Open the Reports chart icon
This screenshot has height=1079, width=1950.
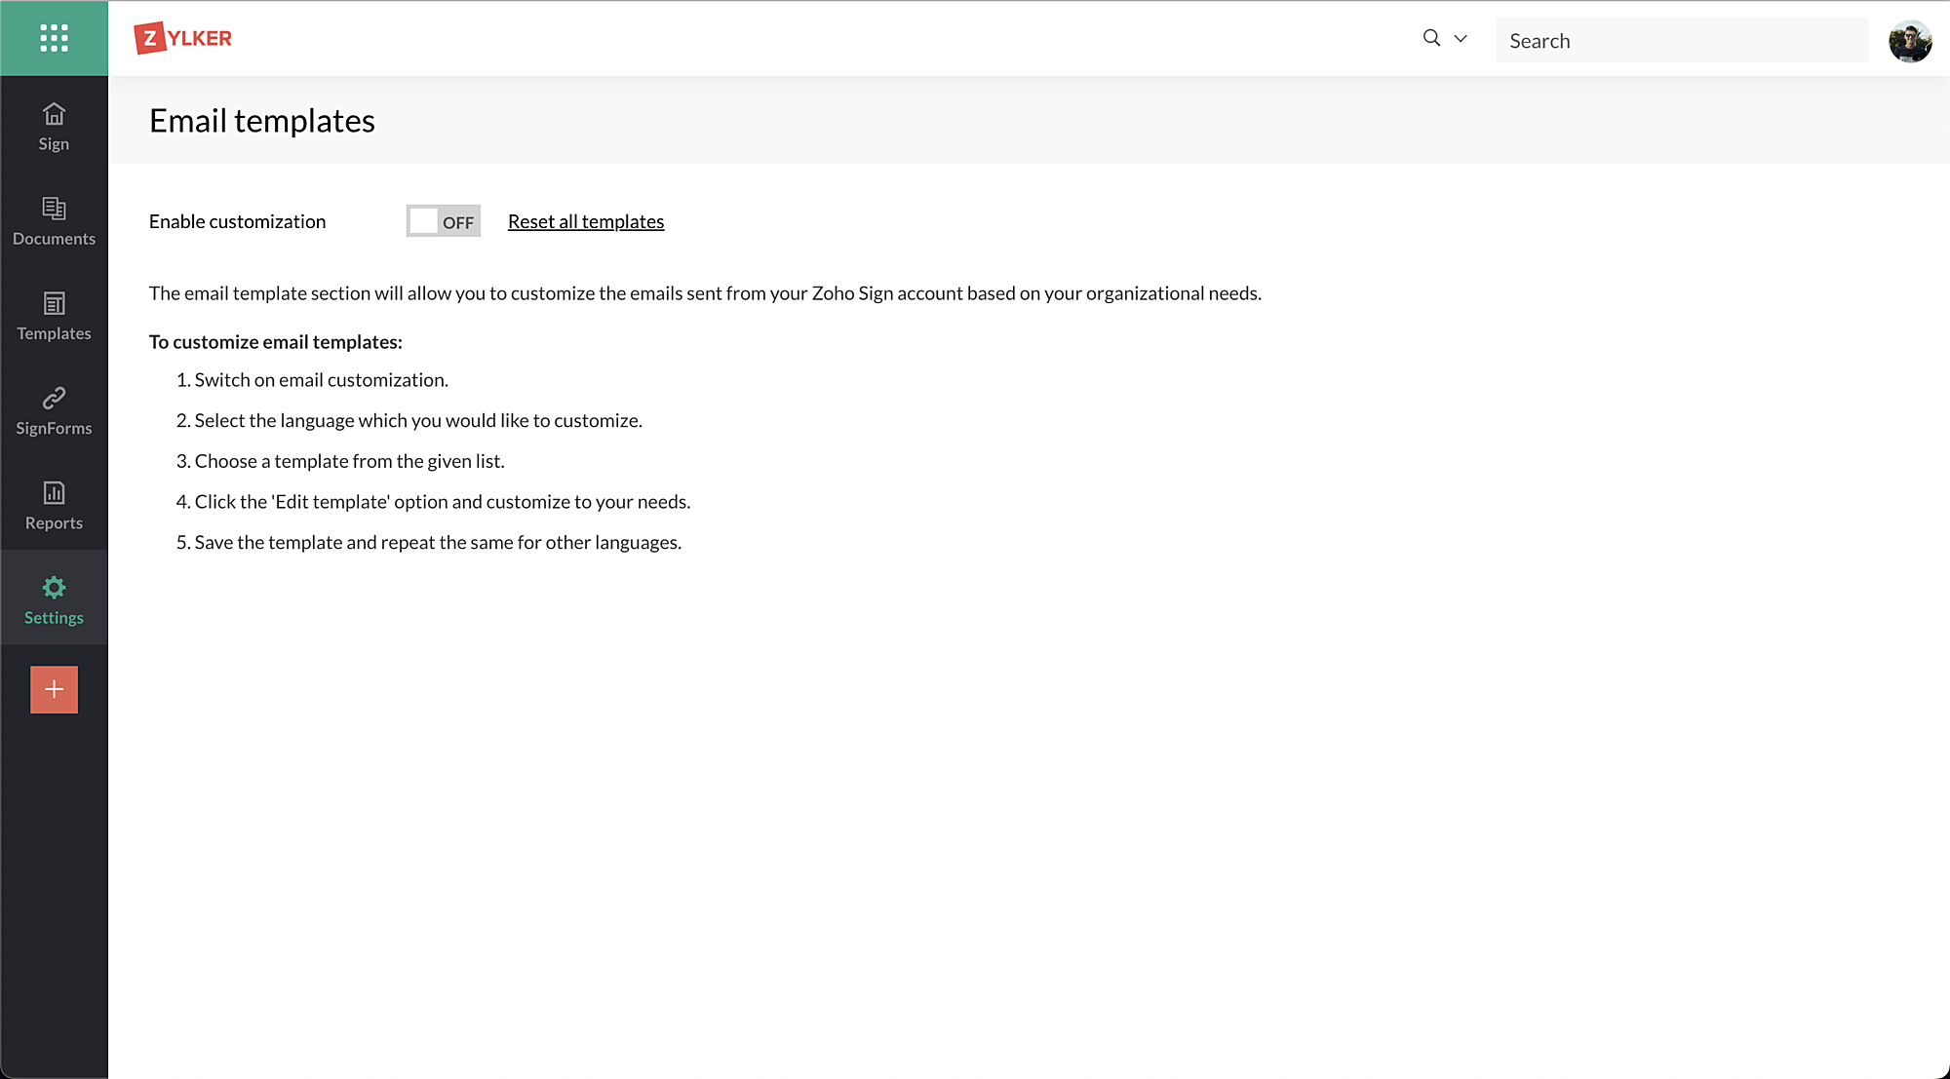tap(54, 492)
